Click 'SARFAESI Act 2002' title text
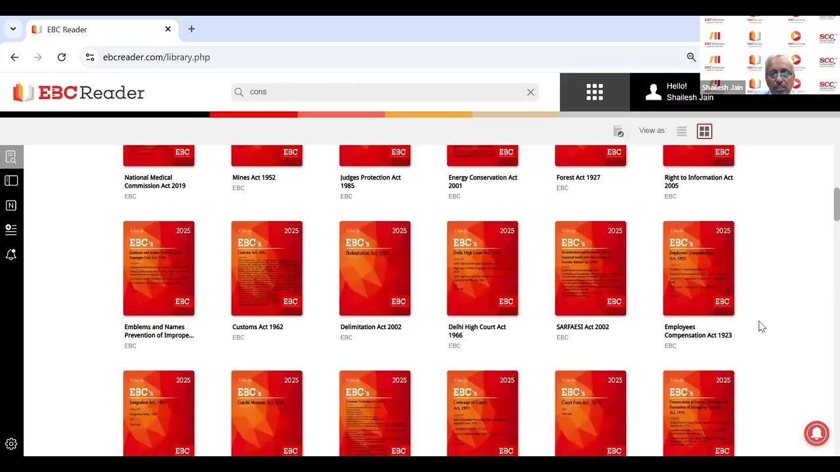 point(582,327)
